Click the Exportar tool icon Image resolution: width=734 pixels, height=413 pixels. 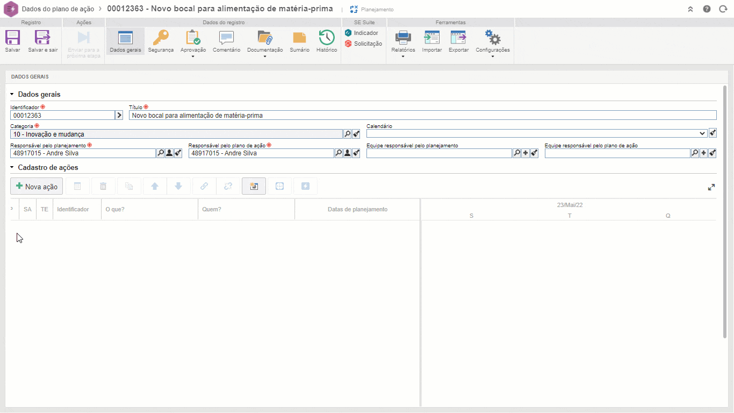[458, 38]
